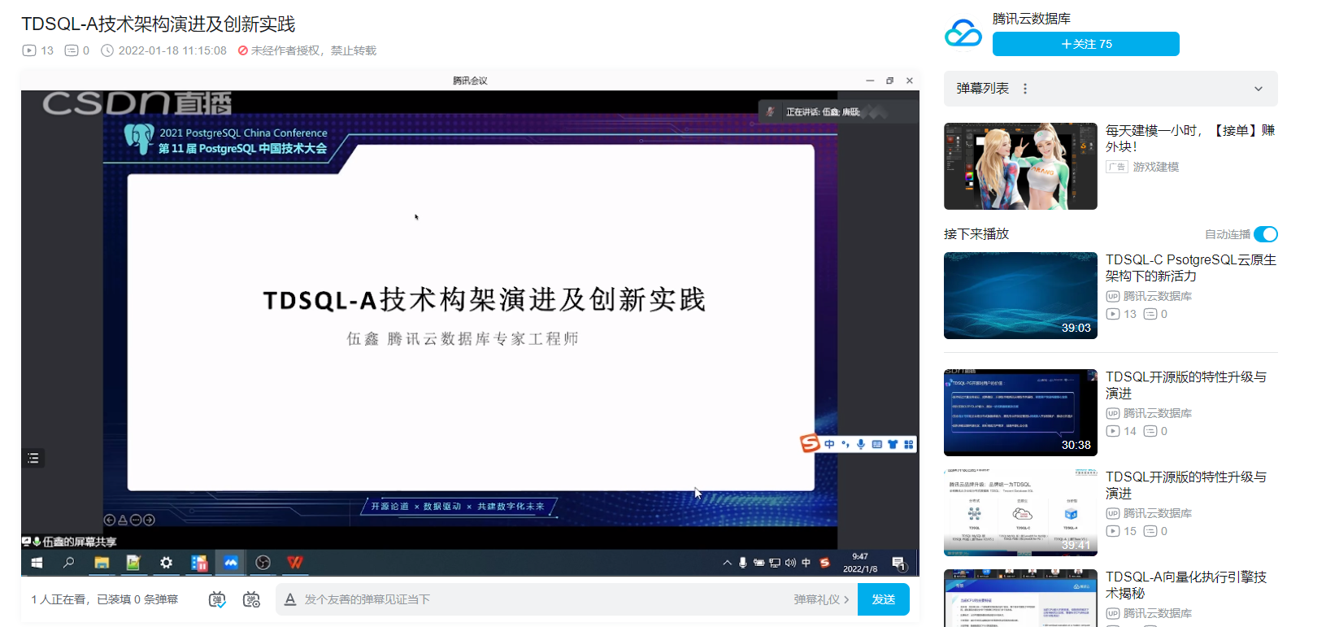Click the blue 发送 button
The width and height of the screenshot is (1339, 627).
click(884, 599)
